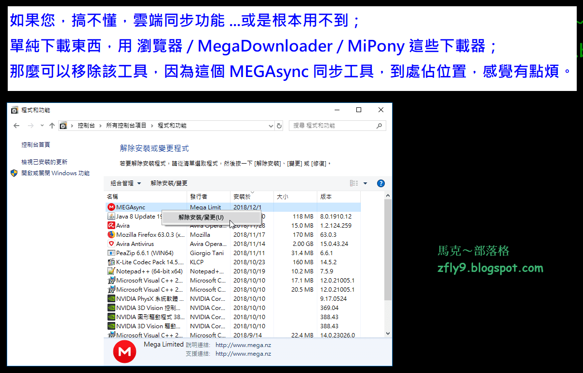
Task: Open recent locations dropdown arrow
Action: [x=42, y=126]
